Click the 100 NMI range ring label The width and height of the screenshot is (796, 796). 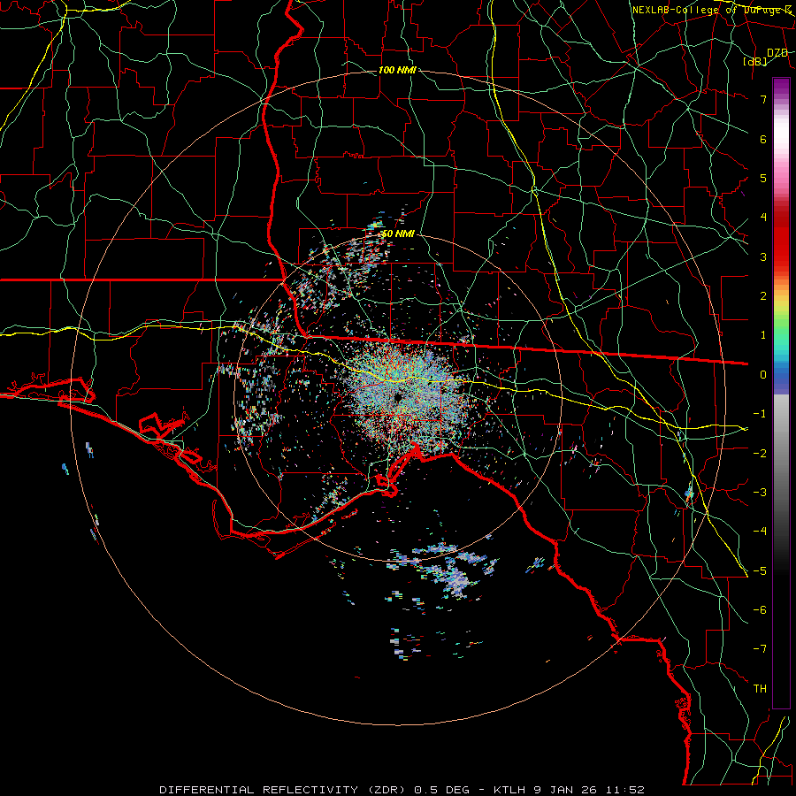tap(397, 70)
